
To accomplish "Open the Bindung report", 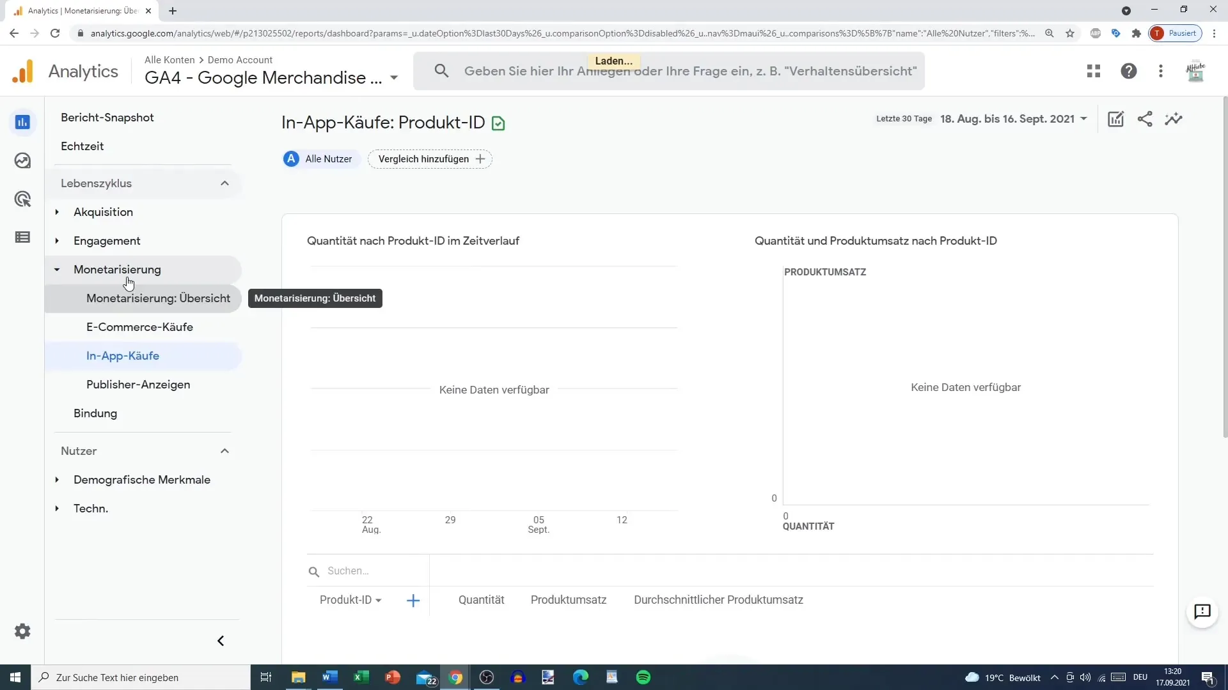I will (x=95, y=413).
